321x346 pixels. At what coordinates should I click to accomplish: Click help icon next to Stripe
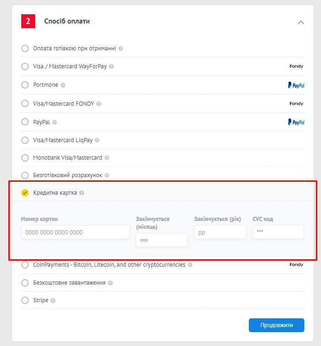[x=53, y=301]
